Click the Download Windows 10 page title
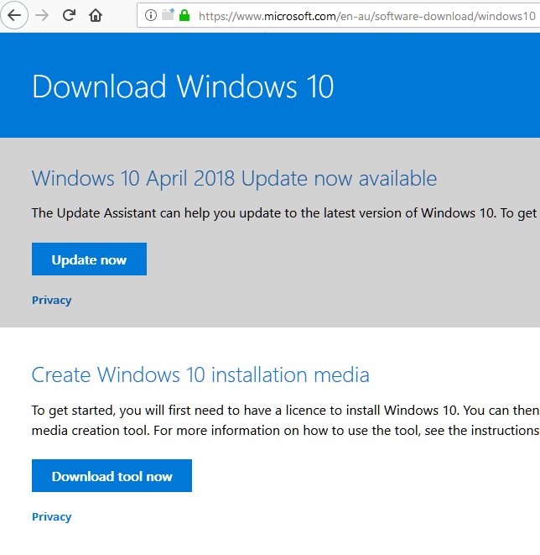The width and height of the screenshot is (540, 555). pos(183,86)
